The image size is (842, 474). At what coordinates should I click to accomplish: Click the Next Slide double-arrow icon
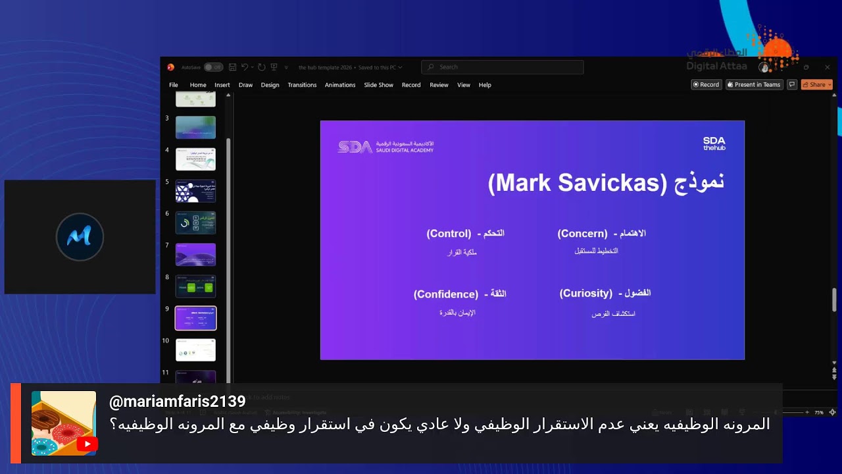click(x=834, y=377)
